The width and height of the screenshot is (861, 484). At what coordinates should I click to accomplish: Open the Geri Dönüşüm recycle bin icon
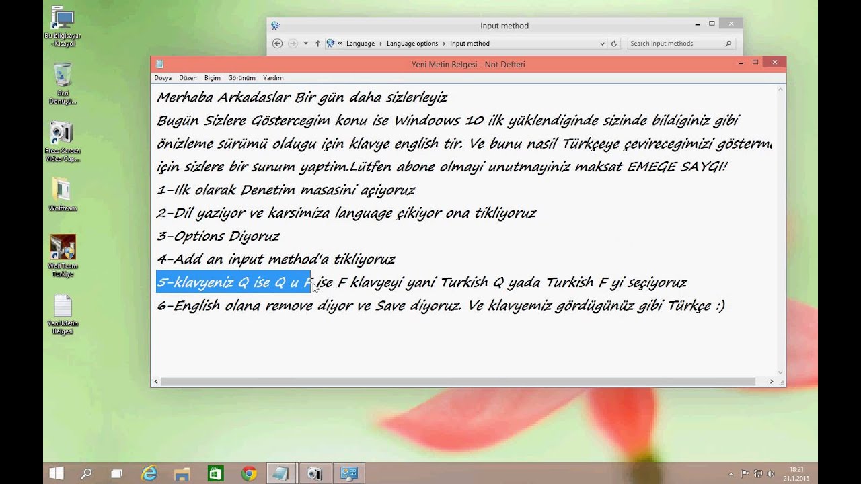(x=63, y=83)
